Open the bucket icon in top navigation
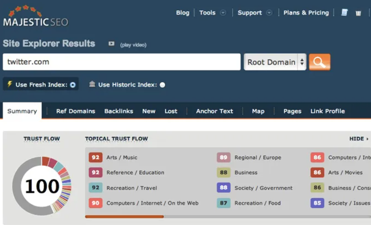 358,13
